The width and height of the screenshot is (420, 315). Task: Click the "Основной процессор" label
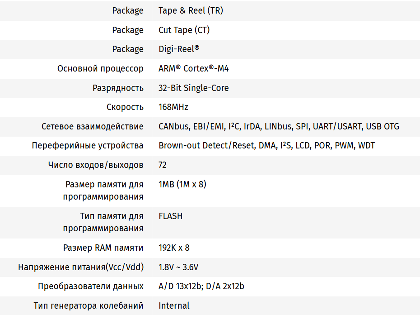coord(100,68)
